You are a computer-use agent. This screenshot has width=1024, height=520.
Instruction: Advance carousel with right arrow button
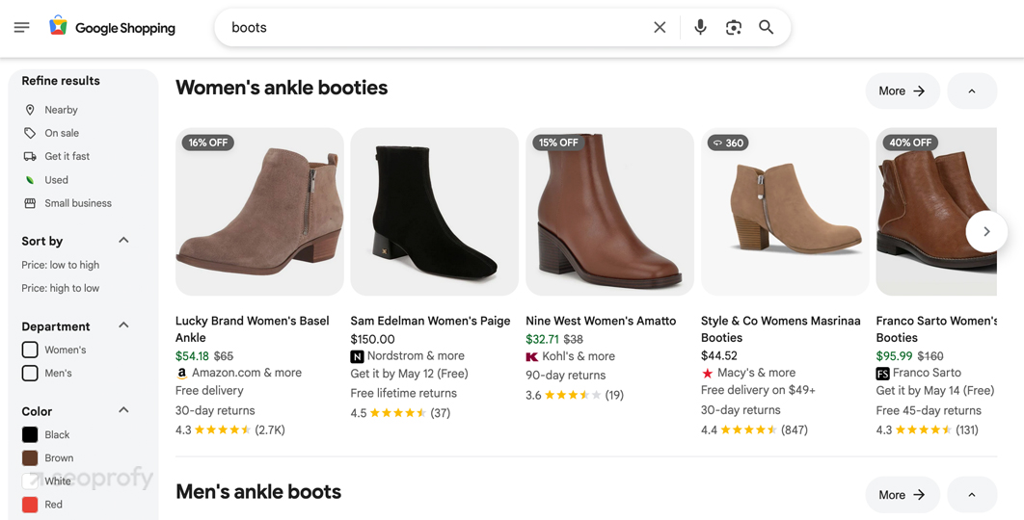986,231
